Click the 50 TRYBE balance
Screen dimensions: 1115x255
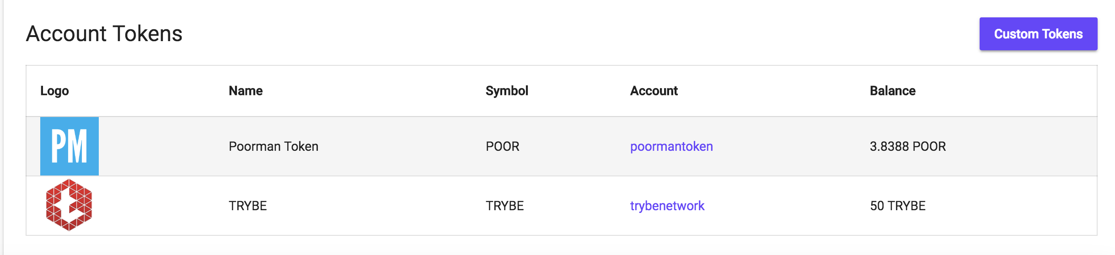click(x=898, y=206)
